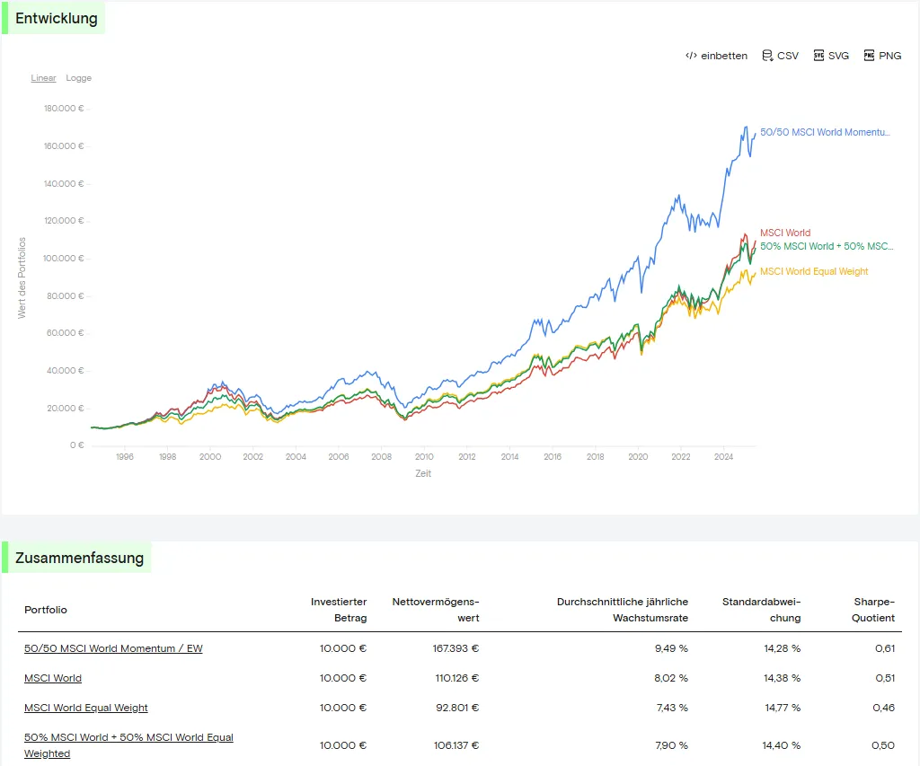Switch the chart to Linear scale
Image resolution: width=920 pixels, height=766 pixels.
[x=43, y=78]
